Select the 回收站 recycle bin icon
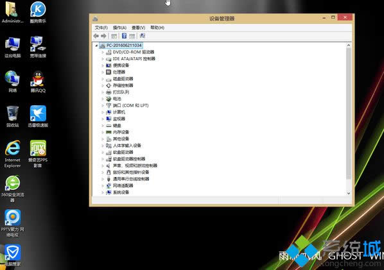The image size is (384, 270). (12, 117)
